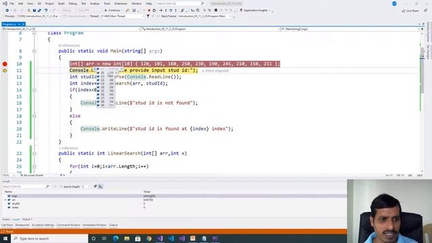Image resolution: width=432 pixels, height=243 pixels.
Task: Switch to the Call Stack tab
Action: point(7,225)
